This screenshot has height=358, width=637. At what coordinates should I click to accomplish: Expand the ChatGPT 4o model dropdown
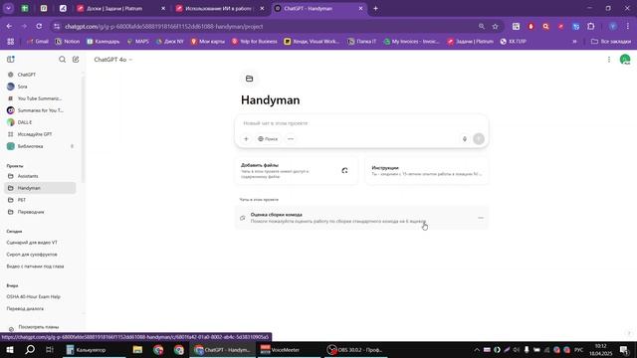(x=112, y=60)
